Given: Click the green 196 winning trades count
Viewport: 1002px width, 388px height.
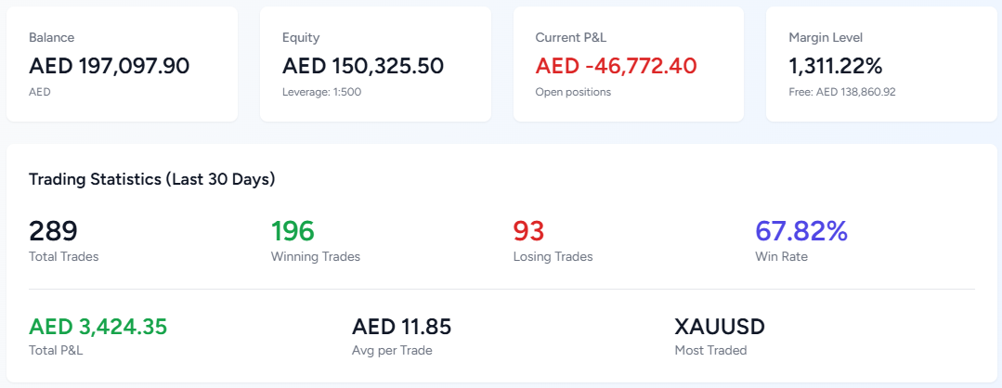Looking at the screenshot, I should pos(293,231).
